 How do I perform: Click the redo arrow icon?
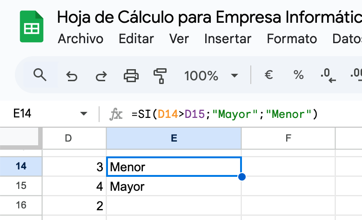[x=101, y=75]
